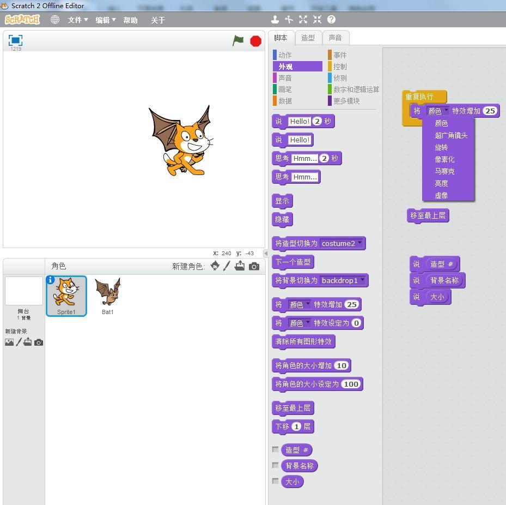Click the green flag to start
This screenshot has height=505, width=506.
238,41
